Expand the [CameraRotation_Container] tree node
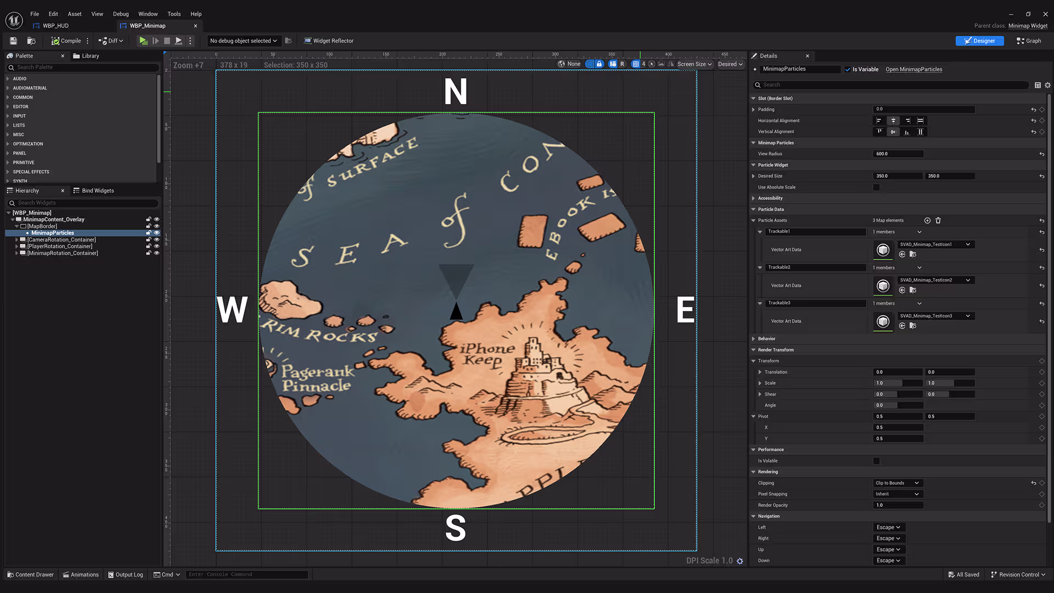Screen dimensions: 1054x593 pyautogui.click(x=16, y=240)
